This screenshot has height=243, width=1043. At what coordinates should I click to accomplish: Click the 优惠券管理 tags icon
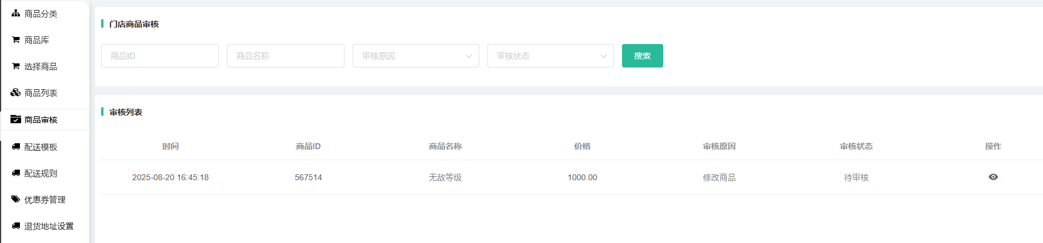point(16,200)
